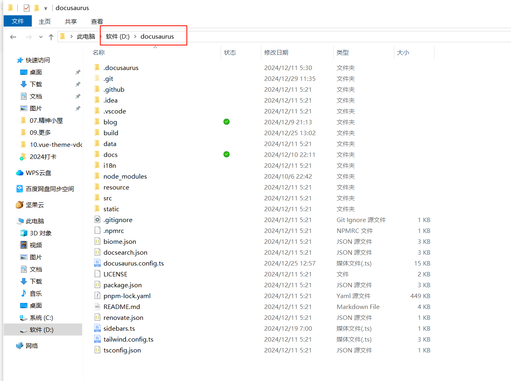The image size is (511, 381).
Task: Click 2024/12/29 11:35 date of .git
Action: [x=290, y=78]
